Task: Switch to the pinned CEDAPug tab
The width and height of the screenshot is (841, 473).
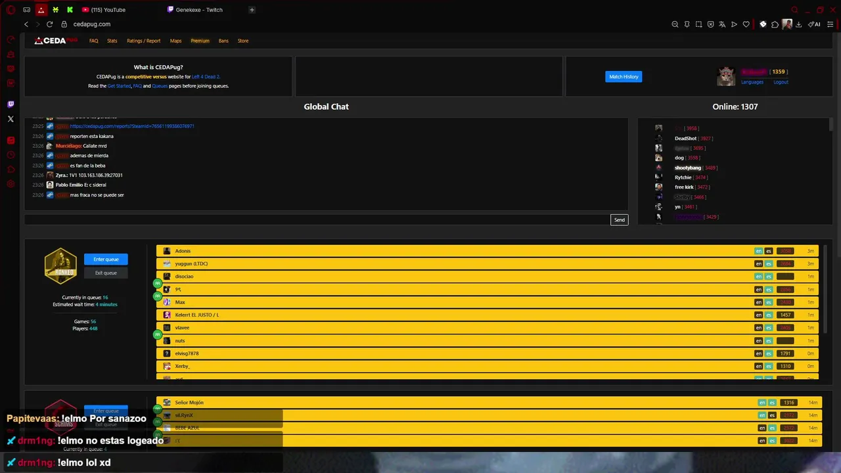Action: click(41, 10)
